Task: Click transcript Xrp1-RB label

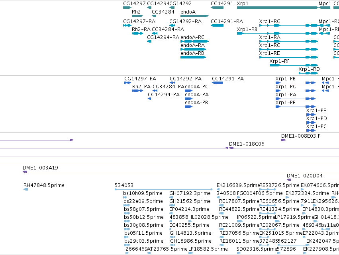Action: (x=247, y=29)
